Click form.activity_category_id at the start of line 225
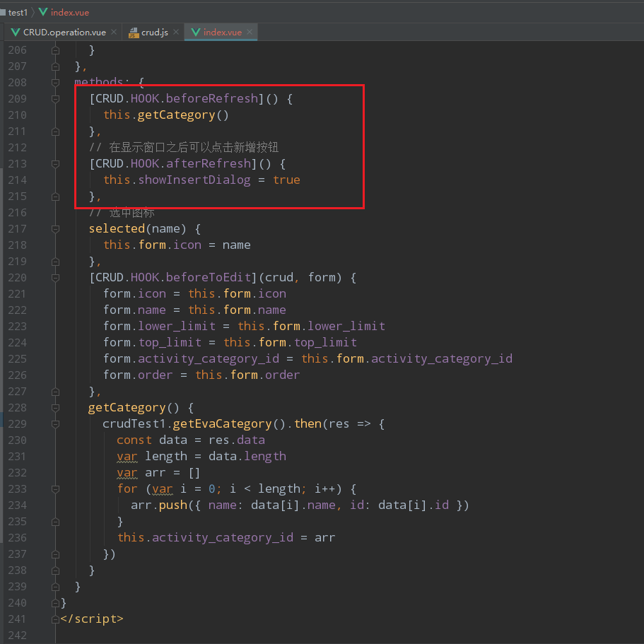The image size is (644, 644). [x=191, y=359]
